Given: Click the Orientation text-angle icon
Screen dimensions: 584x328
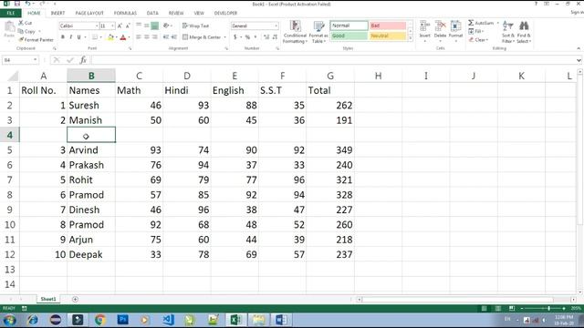Looking at the screenshot, I should 166,26.
